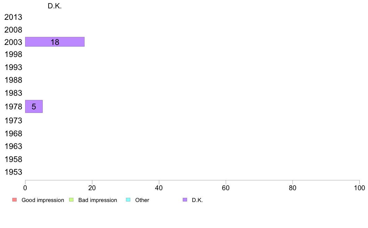Click the 40 tick on x-axis

(x=159, y=188)
